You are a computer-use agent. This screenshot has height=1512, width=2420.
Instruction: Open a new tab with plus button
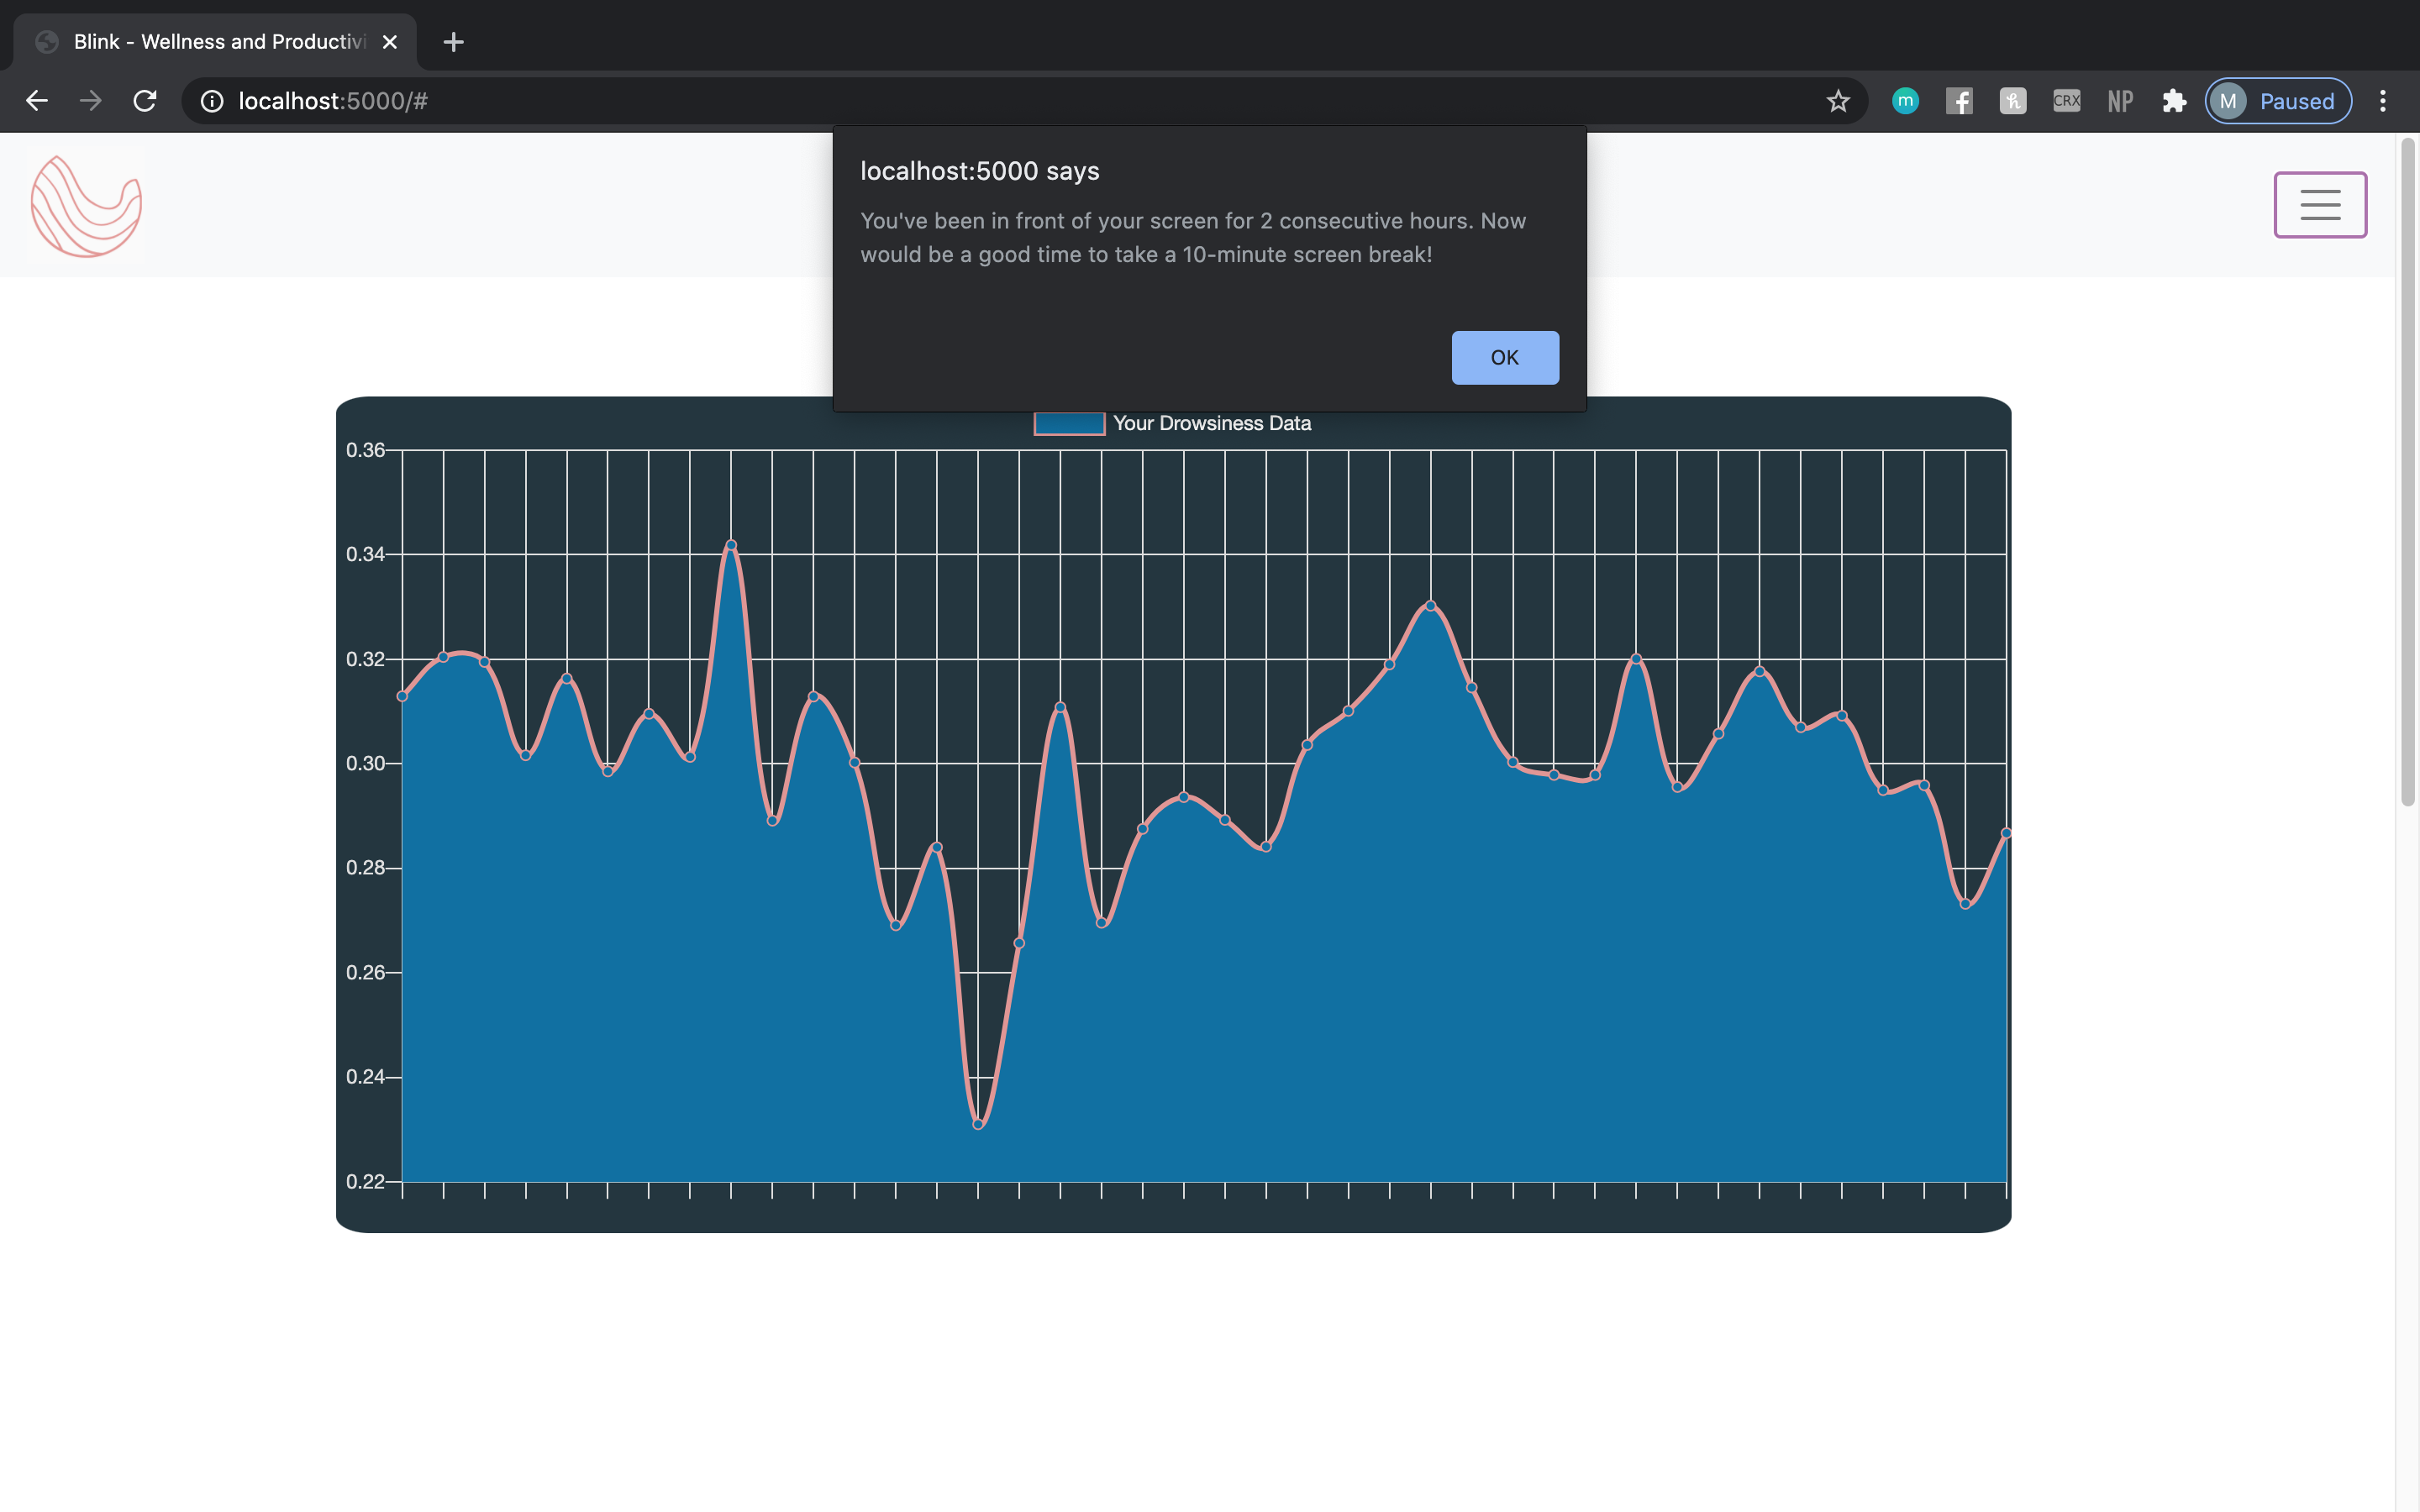click(x=453, y=42)
